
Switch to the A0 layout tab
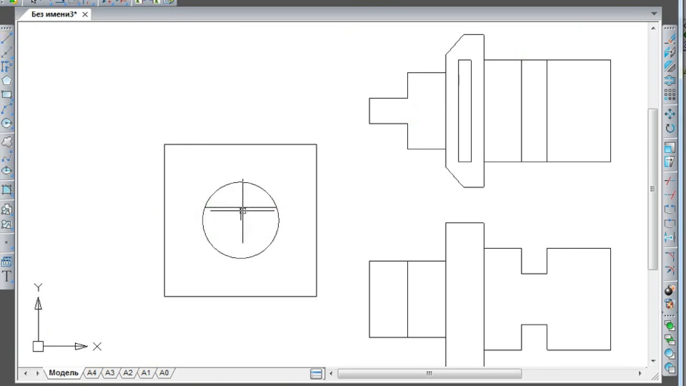[164, 373]
